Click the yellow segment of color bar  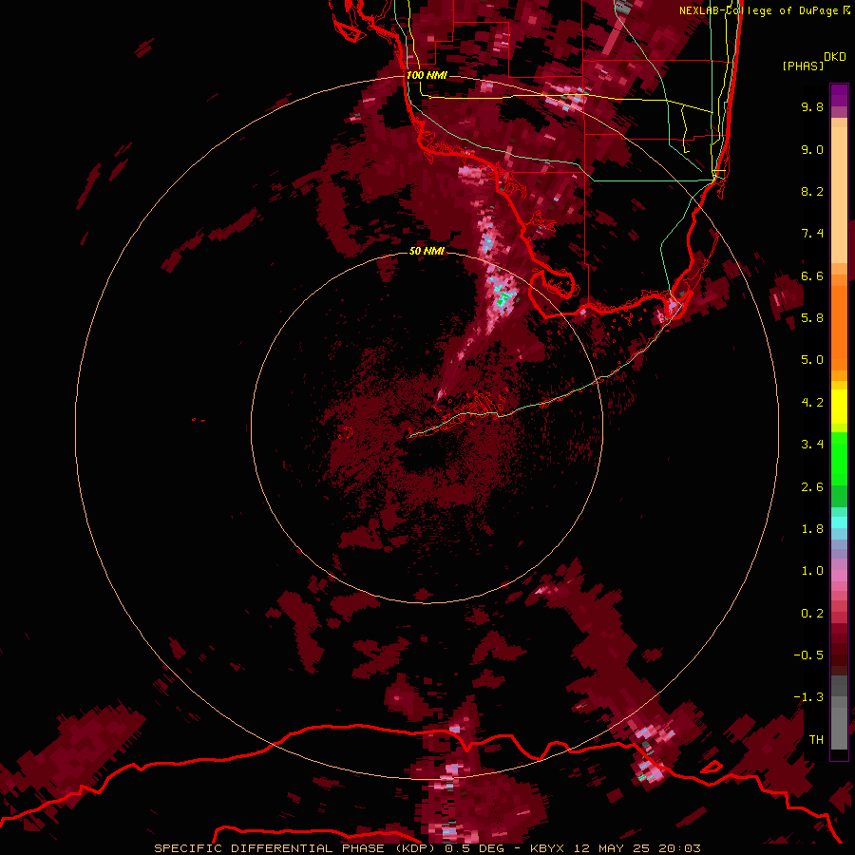(839, 407)
